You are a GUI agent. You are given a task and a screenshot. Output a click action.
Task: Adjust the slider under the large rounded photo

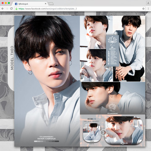(x=124, y=143)
